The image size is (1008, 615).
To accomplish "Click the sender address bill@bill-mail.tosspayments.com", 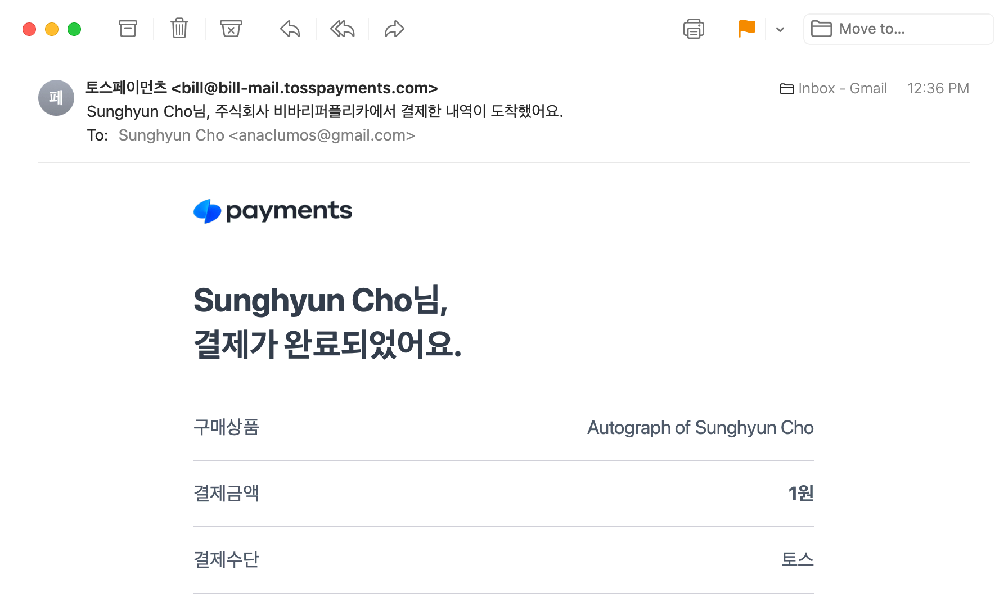I will pyautogui.click(x=304, y=88).
